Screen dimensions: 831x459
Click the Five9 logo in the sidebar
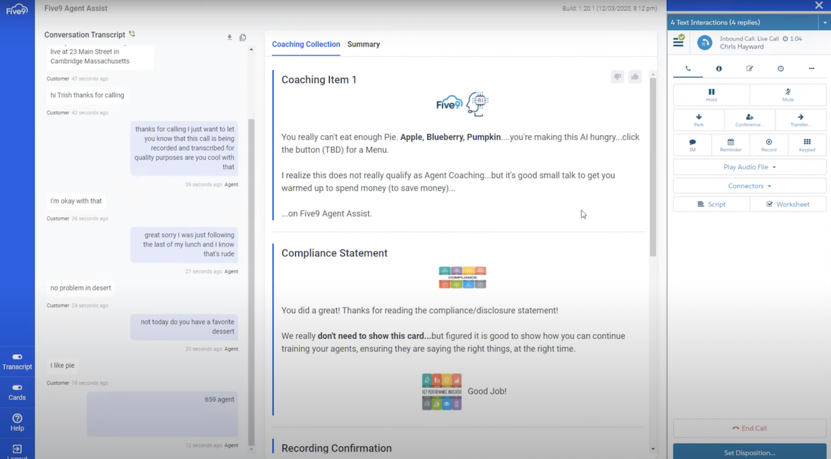point(17,9)
